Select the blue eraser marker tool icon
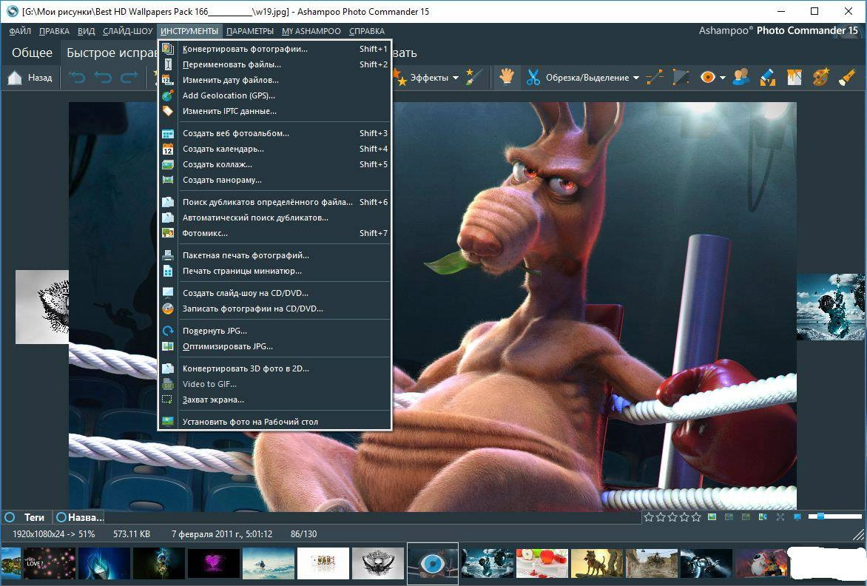 [x=767, y=78]
